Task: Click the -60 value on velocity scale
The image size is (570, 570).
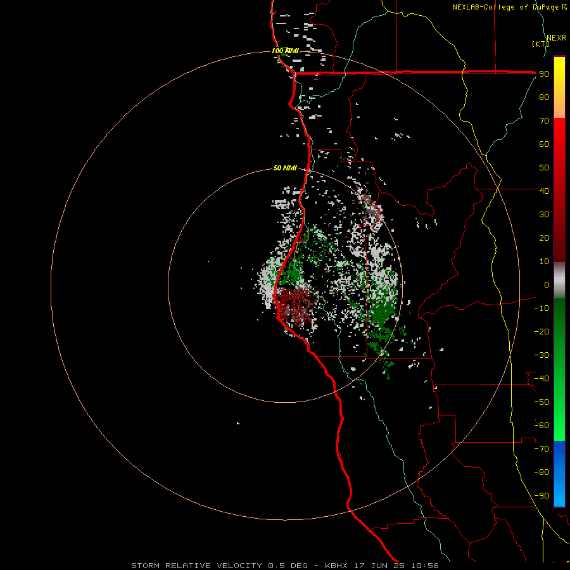Action: click(541, 426)
